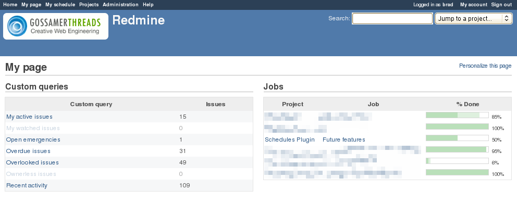This screenshot has width=517, height=203.
Task: Open the Recent activity query
Action: 27,185
